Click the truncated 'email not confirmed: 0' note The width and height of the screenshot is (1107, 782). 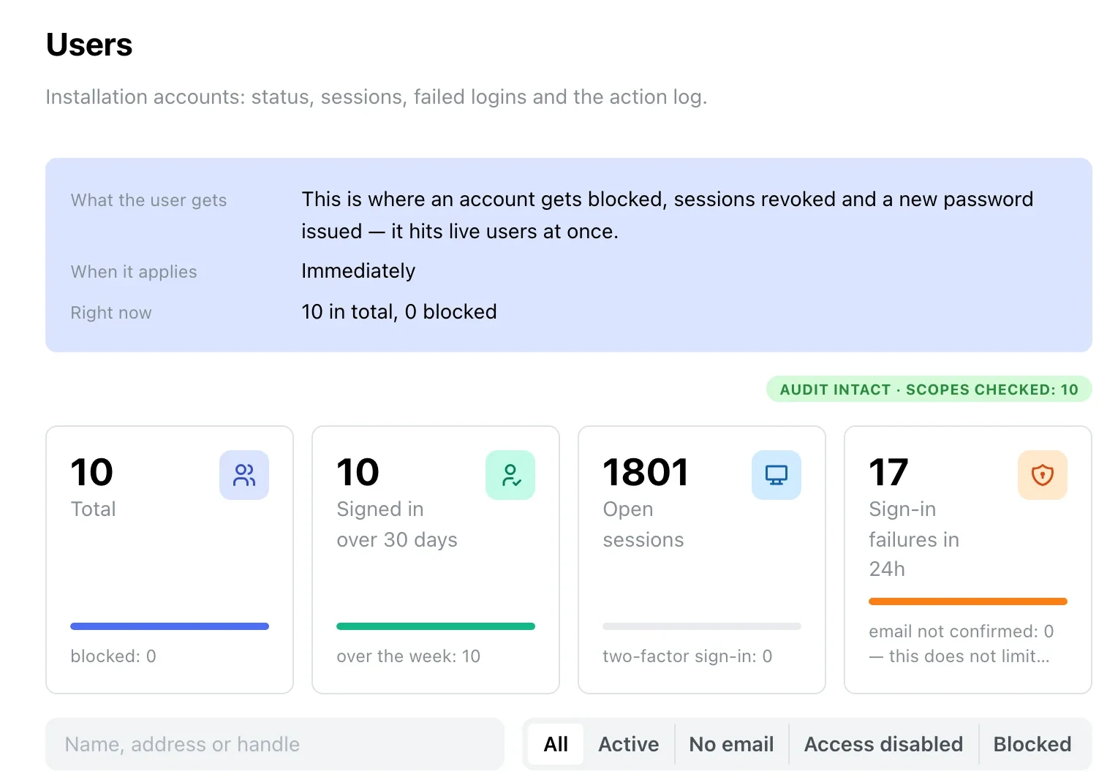[x=961, y=644]
